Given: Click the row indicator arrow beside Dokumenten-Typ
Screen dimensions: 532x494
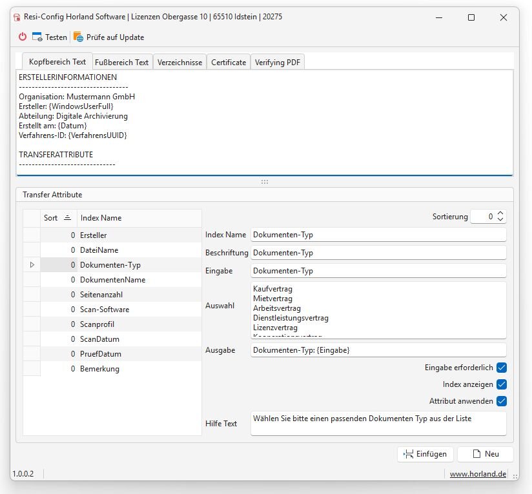Looking at the screenshot, I should click(32, 265).
